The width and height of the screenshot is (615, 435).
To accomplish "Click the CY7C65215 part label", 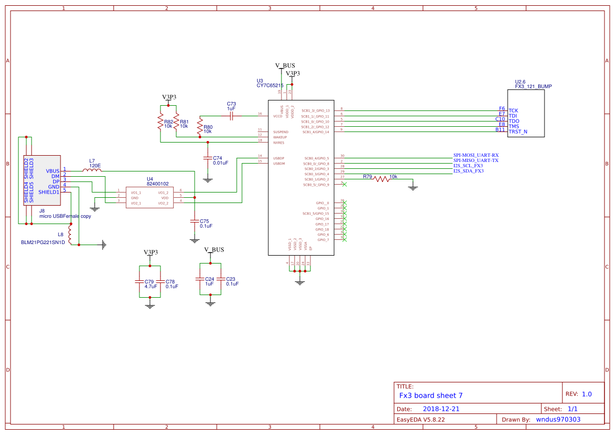I will 270,86.
